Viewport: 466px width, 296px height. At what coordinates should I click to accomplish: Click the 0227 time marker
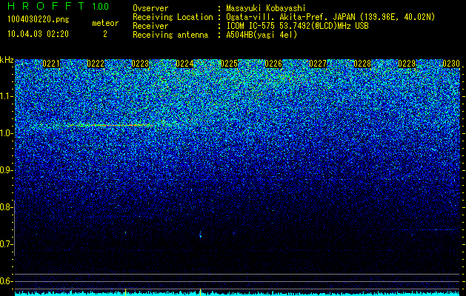coord(318,64)
